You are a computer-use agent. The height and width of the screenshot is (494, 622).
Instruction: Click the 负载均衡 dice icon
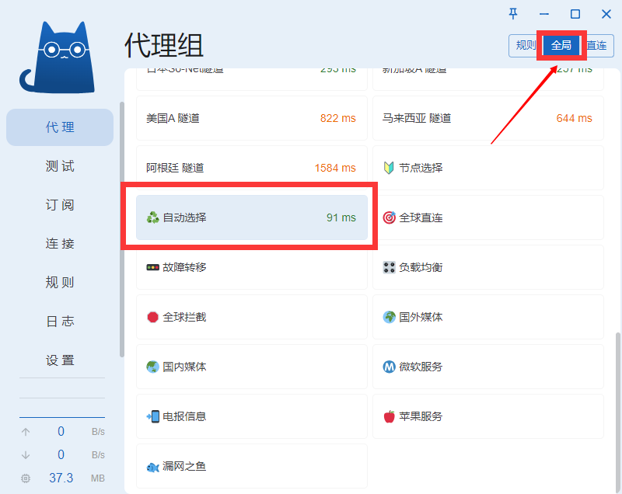[x=390, y=267]
